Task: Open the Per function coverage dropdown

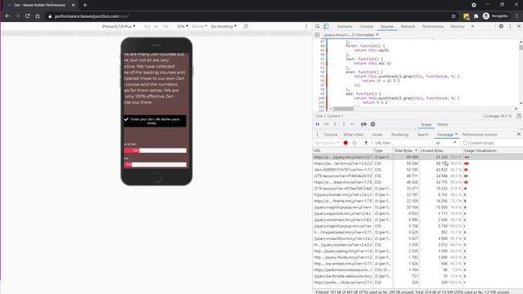Action: [326, 143]
